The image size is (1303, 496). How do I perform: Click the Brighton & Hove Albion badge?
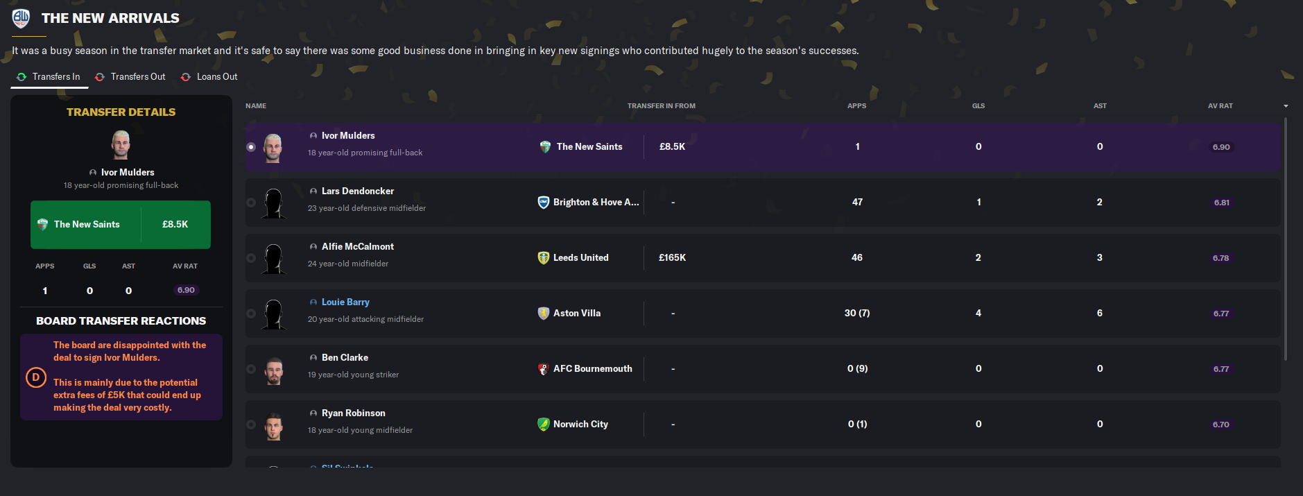[544, 203]
